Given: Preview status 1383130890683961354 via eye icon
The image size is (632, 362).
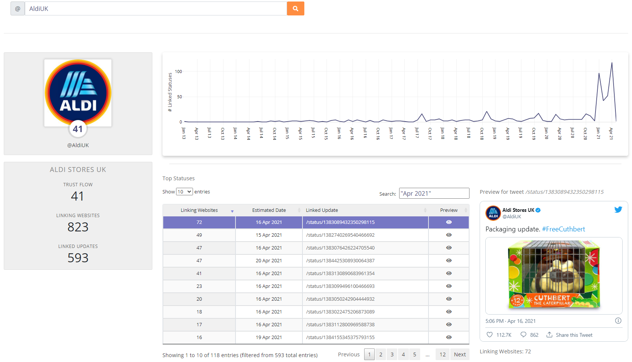Looking at the screenshot, I should [x=449, y=273].
